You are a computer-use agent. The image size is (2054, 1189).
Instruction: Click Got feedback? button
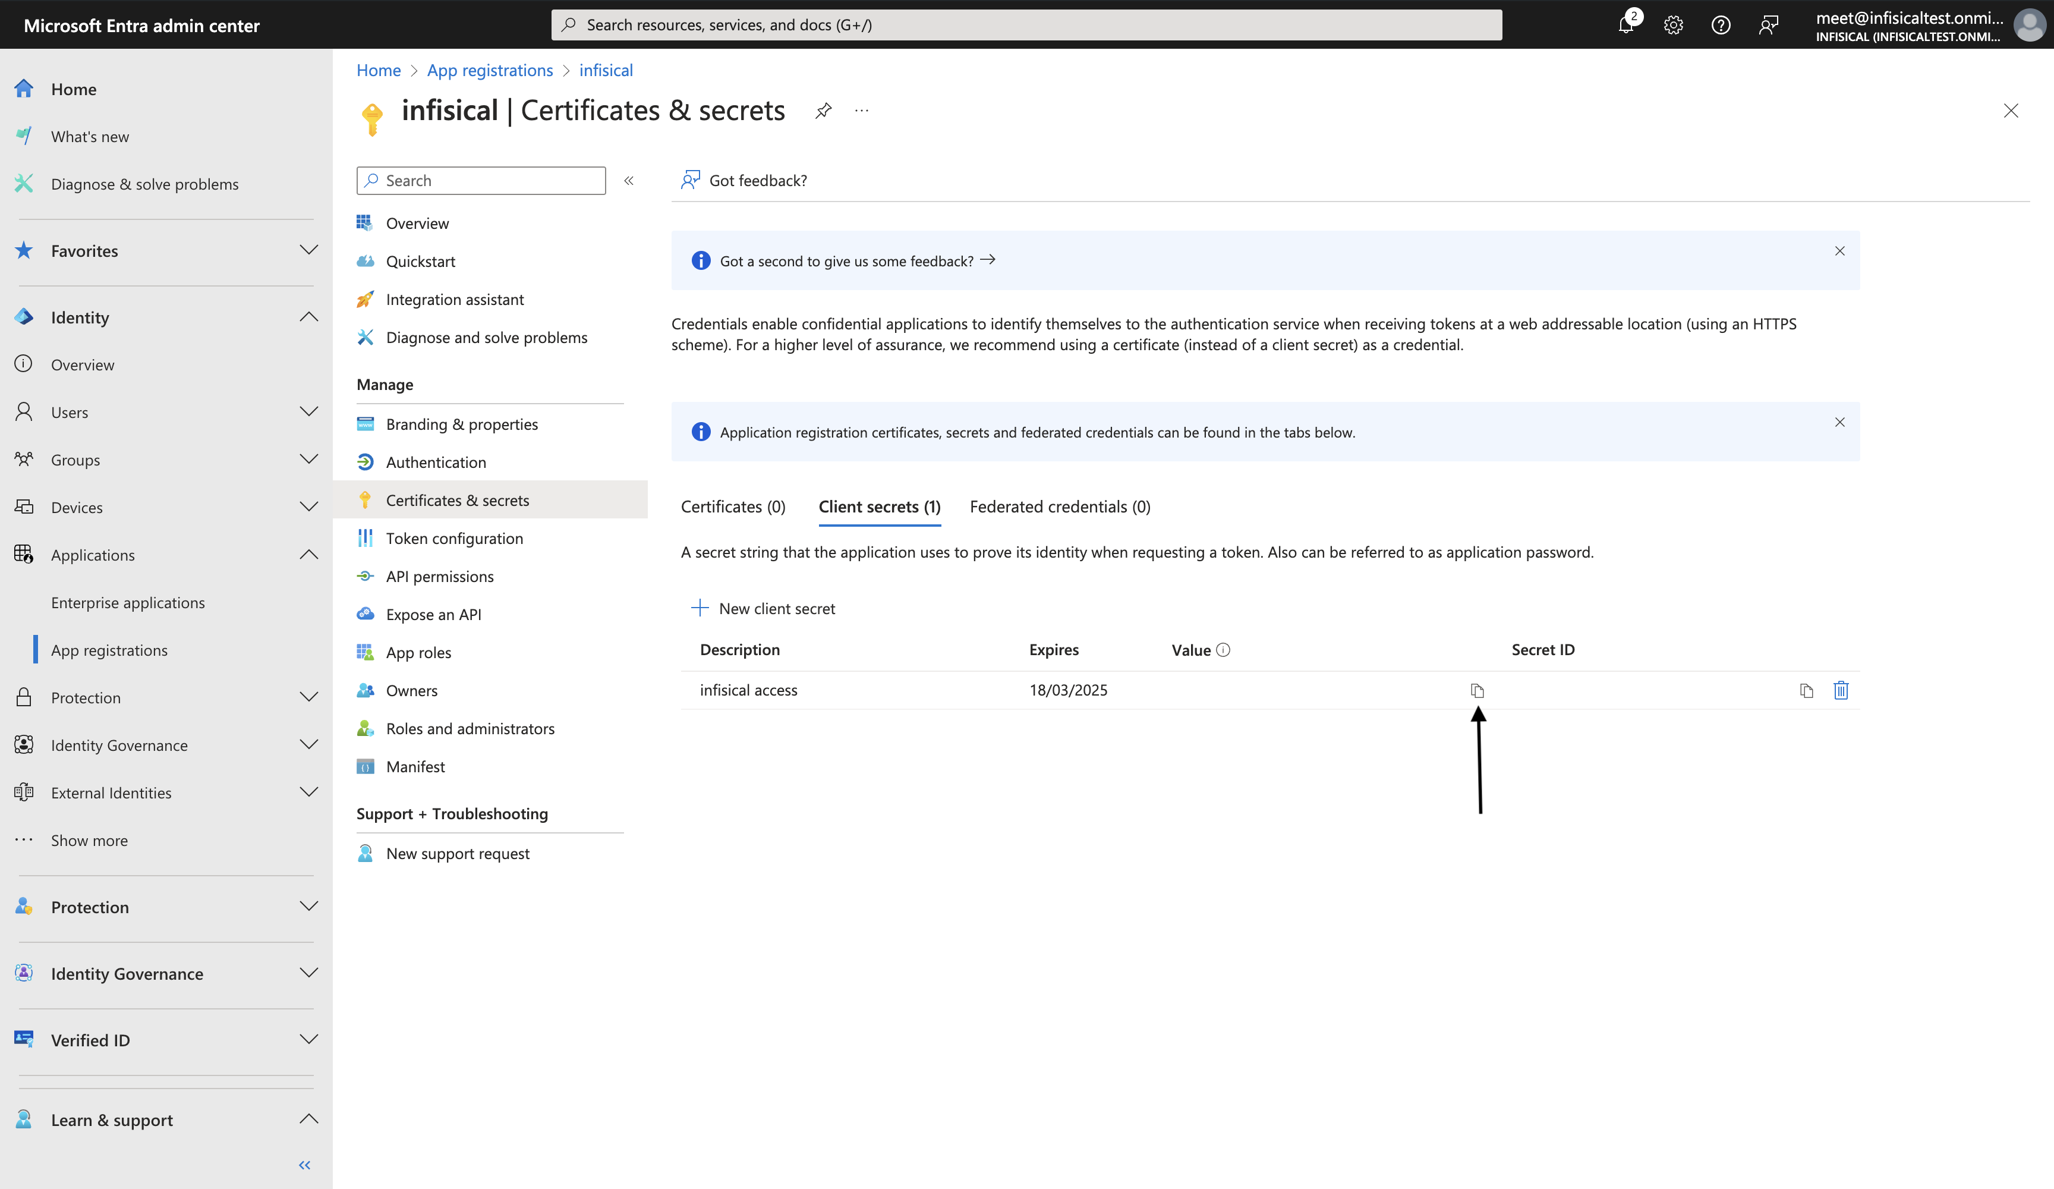tap(744, 180)
